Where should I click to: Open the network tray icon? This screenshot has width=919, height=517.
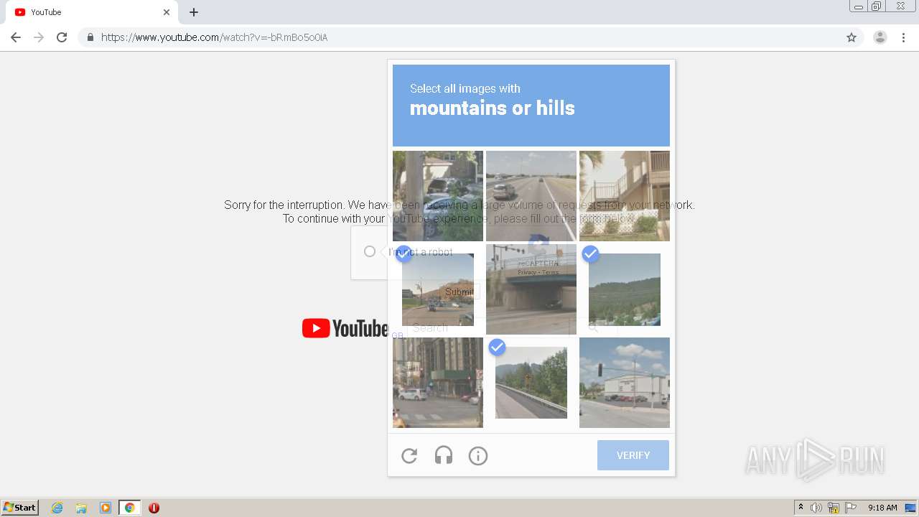click(834, 508)
